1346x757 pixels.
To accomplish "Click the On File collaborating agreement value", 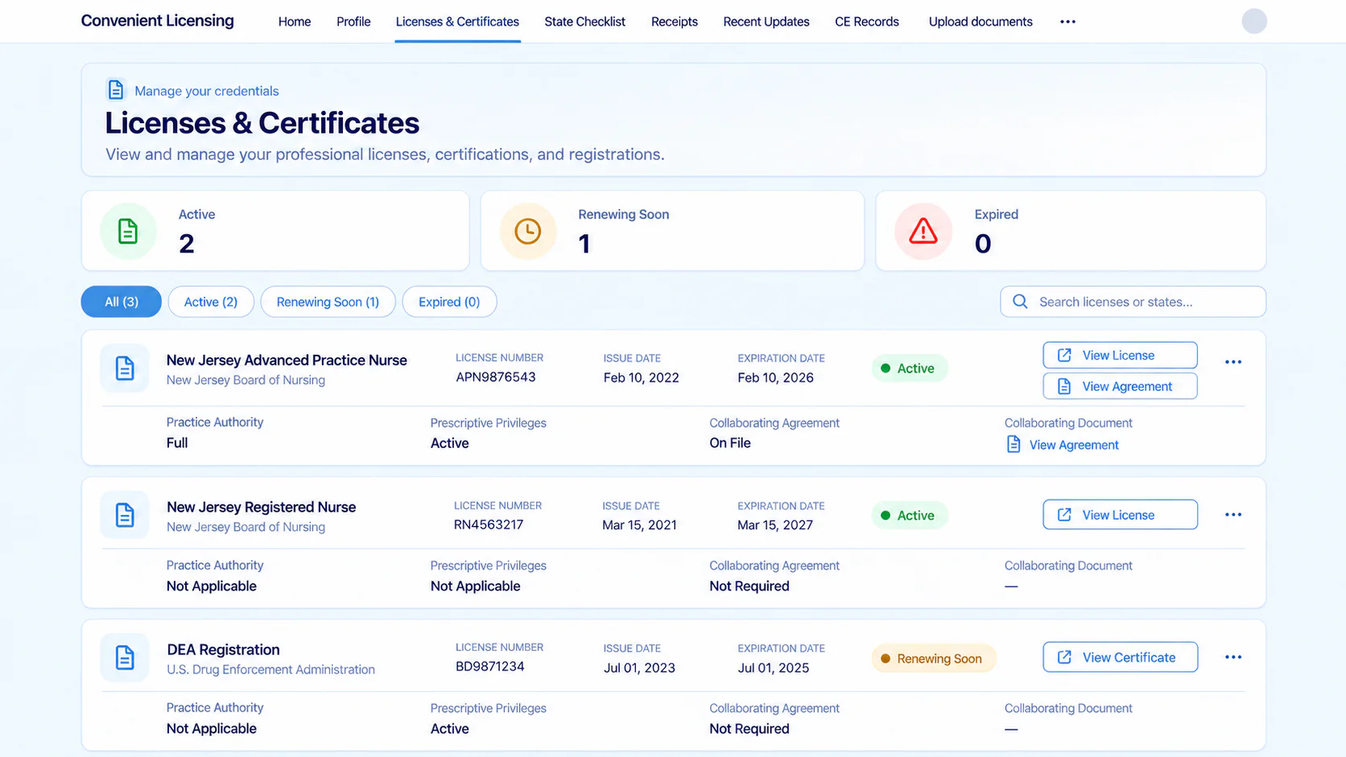I will click(x=730, y=443).
